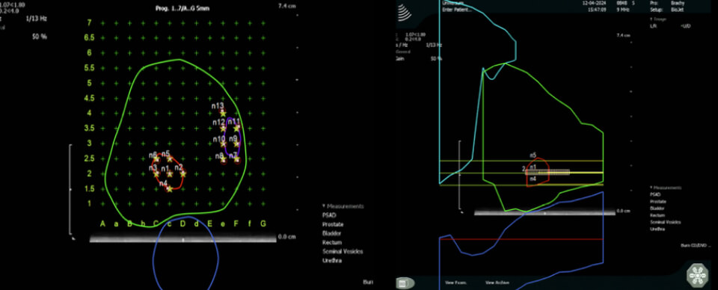Click the 1/13 Hz frame rate in left view

point(37,19)
